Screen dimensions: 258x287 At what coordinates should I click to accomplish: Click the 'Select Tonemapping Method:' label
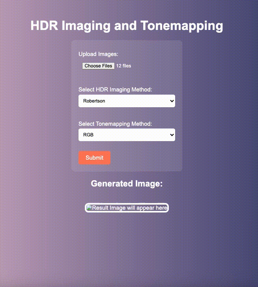[115, 124]
